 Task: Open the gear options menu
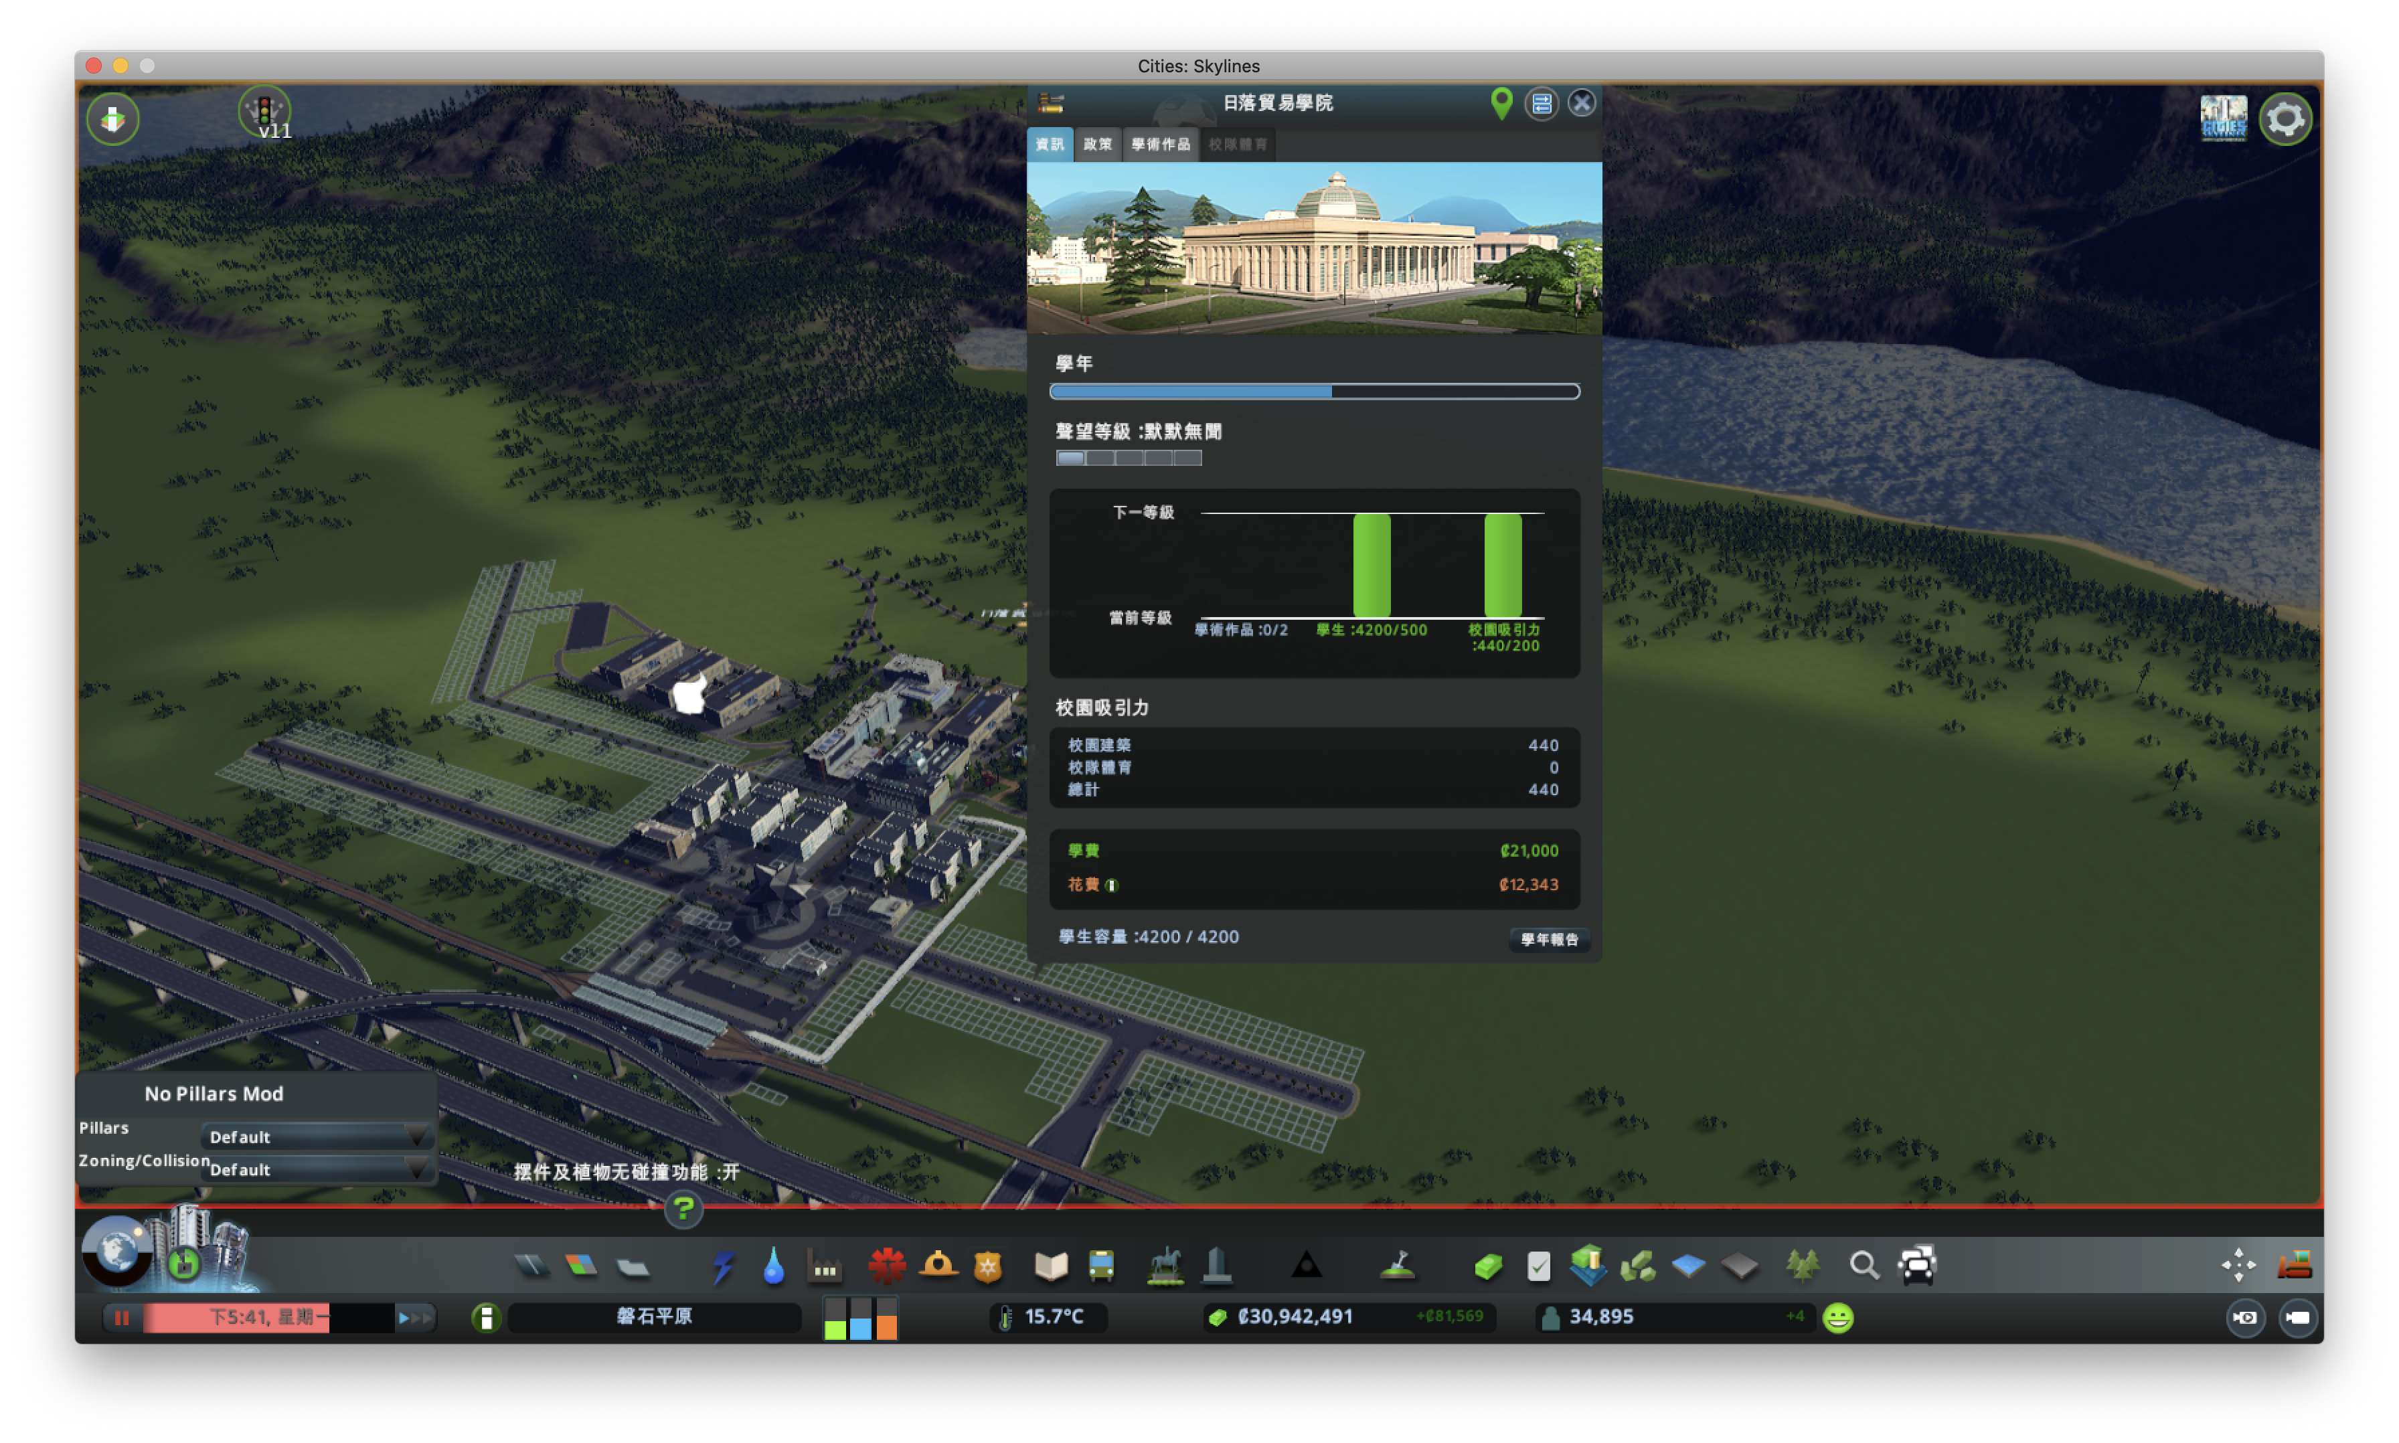[x=2285, y=118]
